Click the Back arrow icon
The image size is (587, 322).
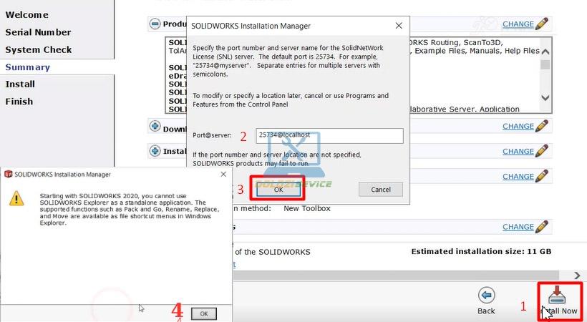[487, 296]
